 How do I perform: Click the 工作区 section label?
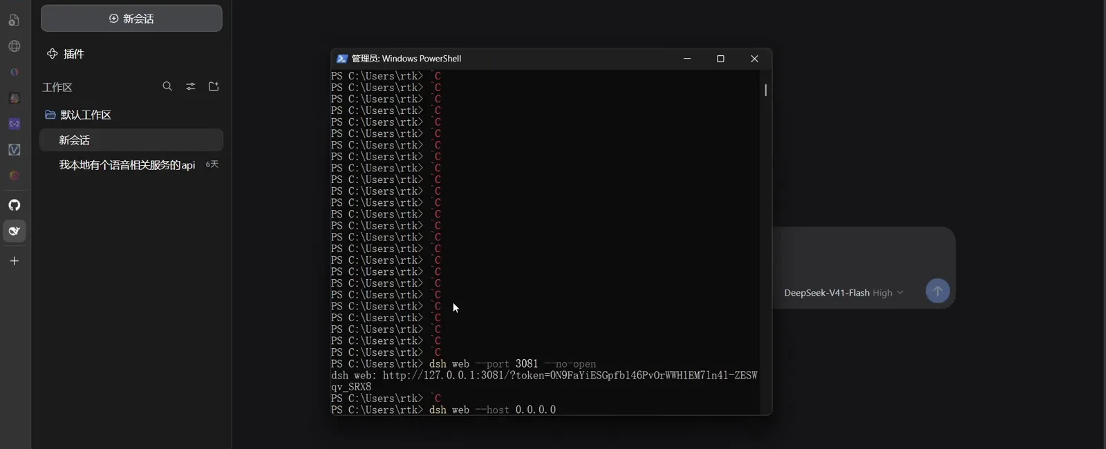coord(57,87)
